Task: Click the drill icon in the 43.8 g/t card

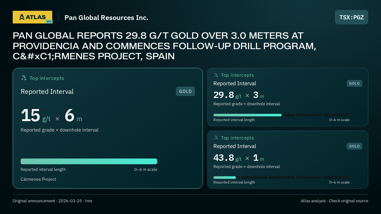Action: [x=216, y=138]
